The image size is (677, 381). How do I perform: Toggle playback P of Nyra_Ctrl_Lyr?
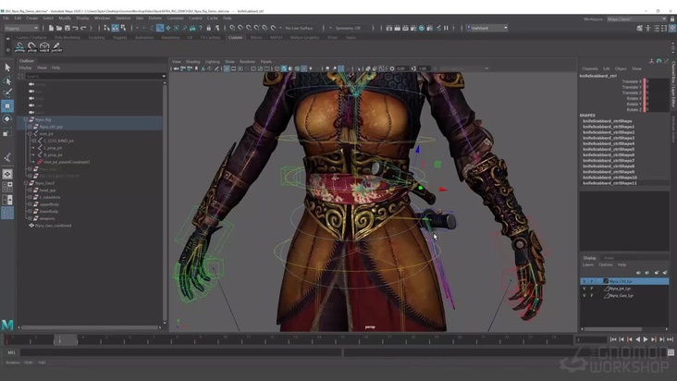[x=592, y=281]
